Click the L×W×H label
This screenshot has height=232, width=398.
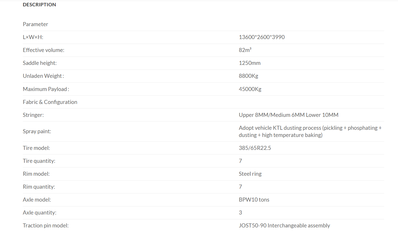pos(33,37)
